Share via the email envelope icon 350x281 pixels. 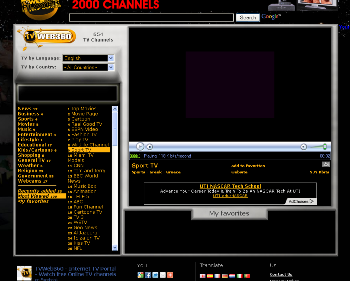[x=163, y=275]
